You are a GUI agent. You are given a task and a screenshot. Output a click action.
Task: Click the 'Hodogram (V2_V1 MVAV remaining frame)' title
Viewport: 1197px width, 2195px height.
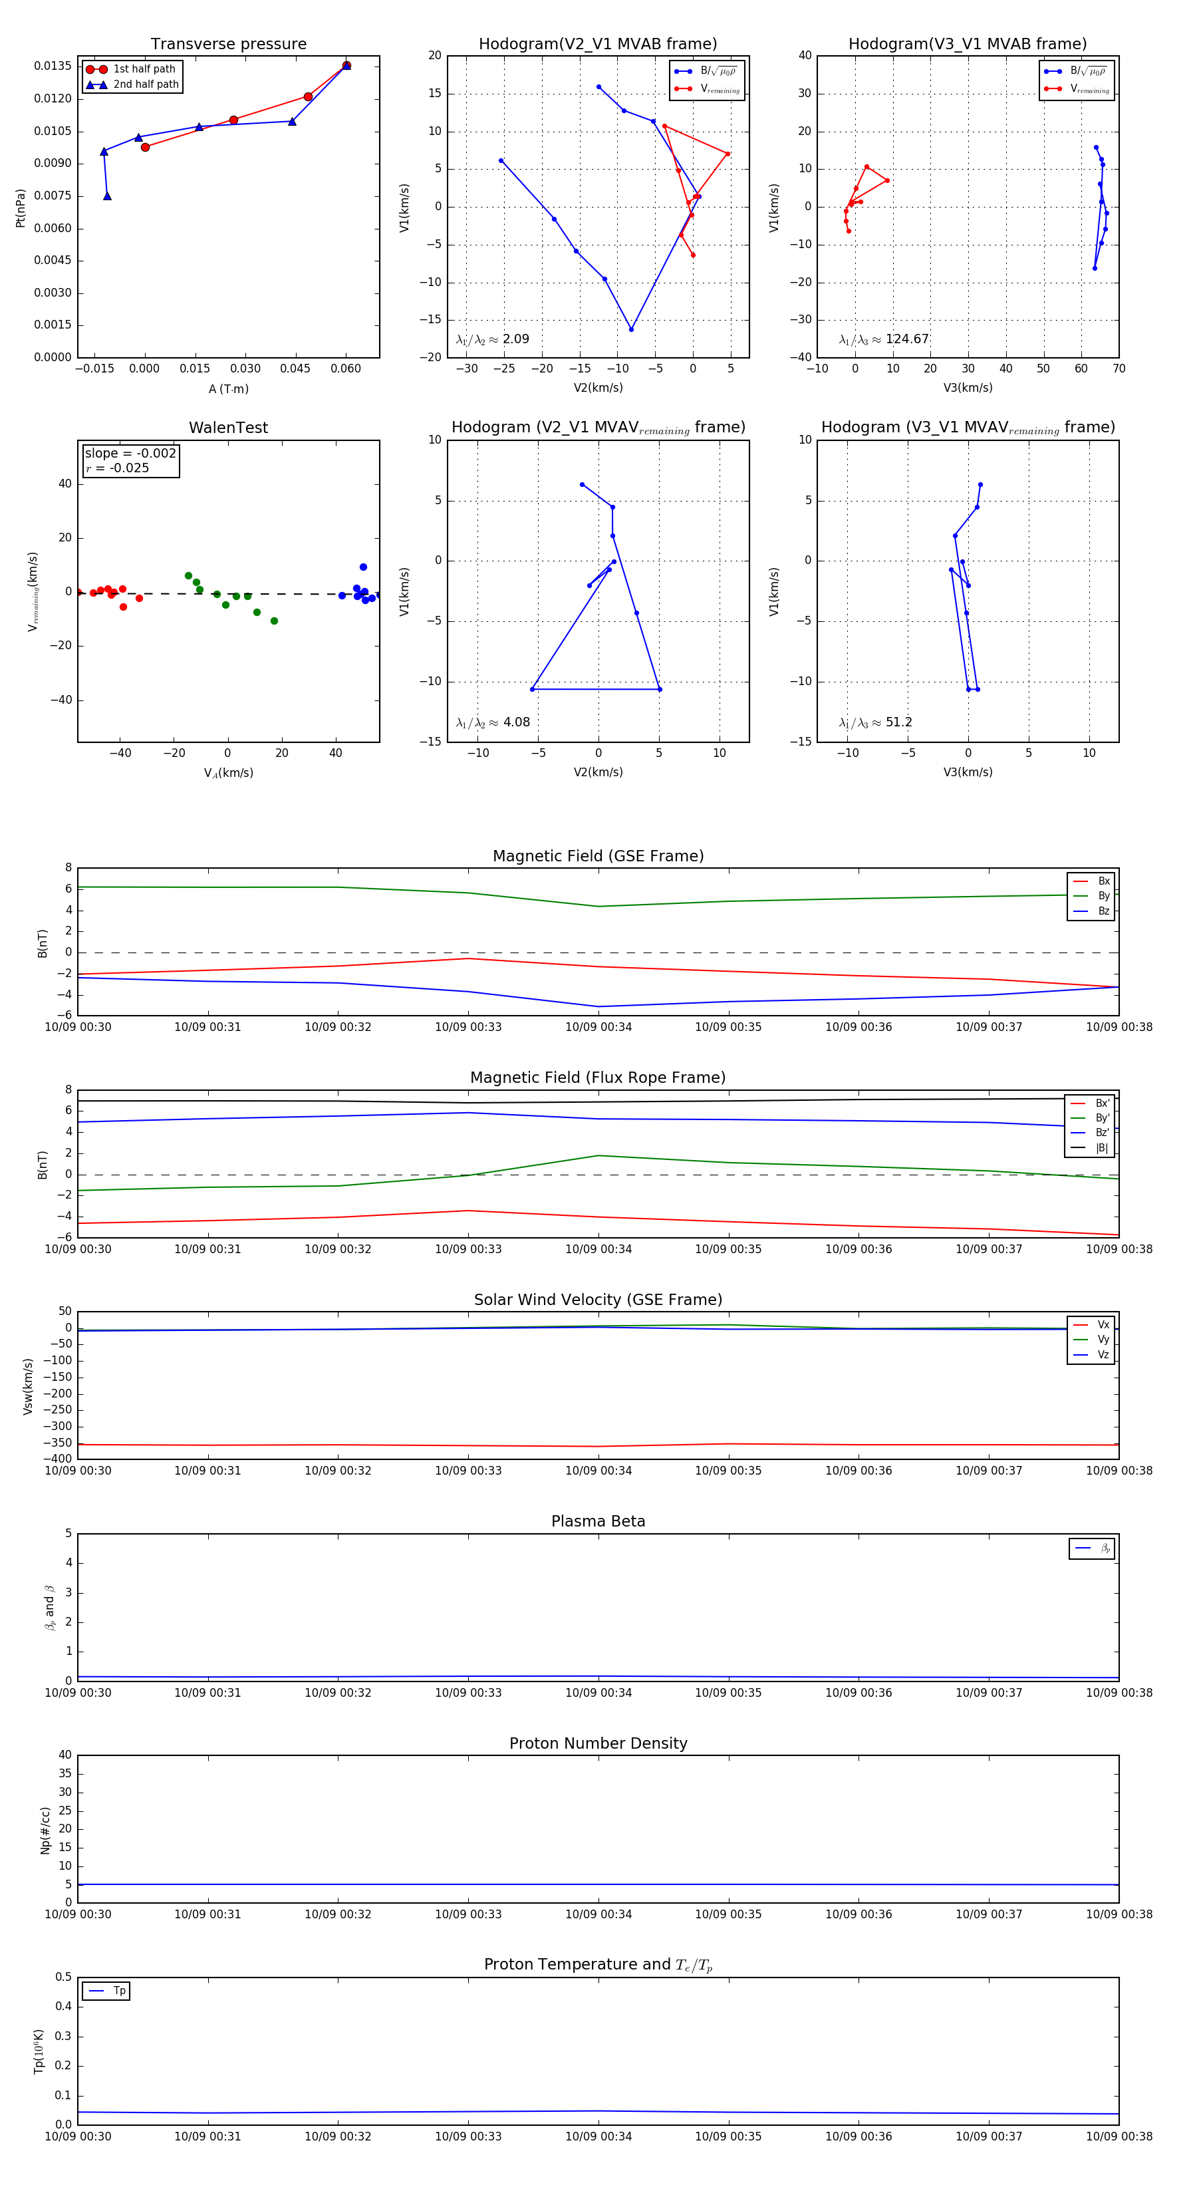click(x=598, y=428)
